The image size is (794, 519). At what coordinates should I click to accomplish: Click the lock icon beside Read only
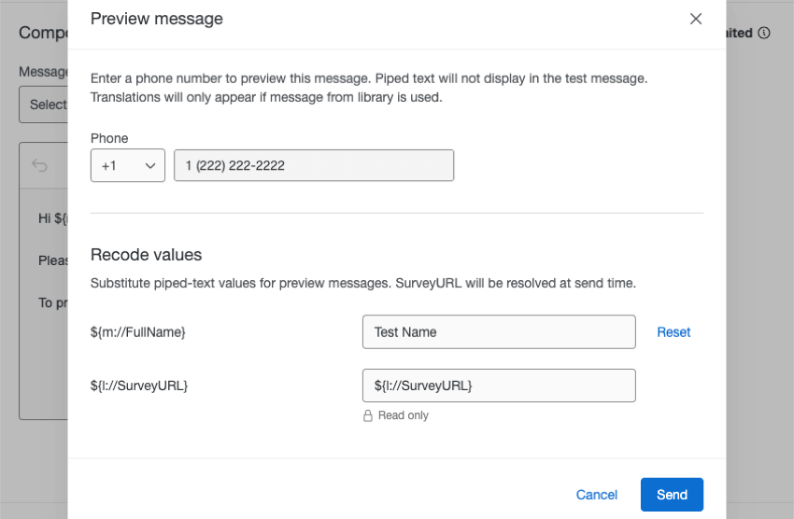coord(368,416)
